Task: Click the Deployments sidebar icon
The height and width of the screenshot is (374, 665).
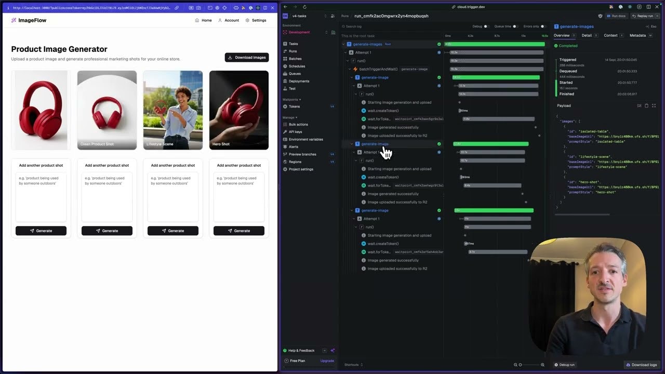Action: [285, 81]
